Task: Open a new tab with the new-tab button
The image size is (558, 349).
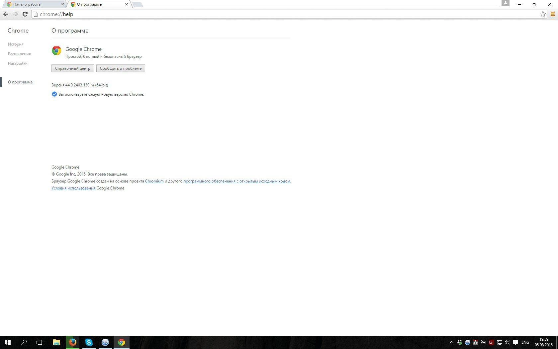Action: 138,4
